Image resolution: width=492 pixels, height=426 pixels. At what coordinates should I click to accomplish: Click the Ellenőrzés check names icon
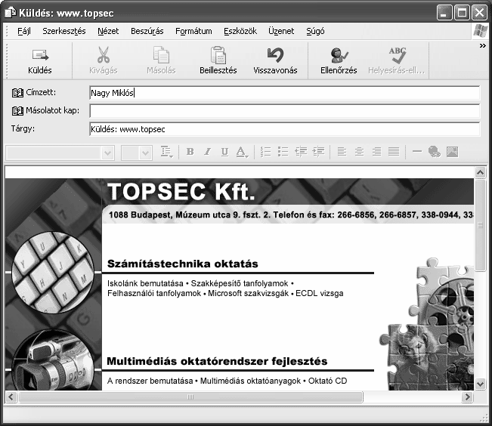(x=339, y=55)
